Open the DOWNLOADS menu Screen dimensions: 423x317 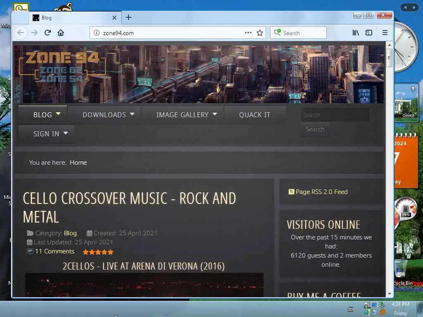[x=104, y=115]
